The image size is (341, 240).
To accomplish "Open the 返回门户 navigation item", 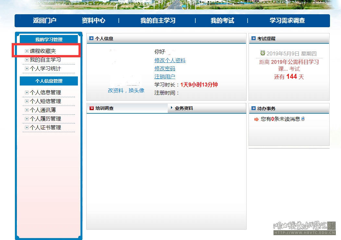I will [44, 21].
